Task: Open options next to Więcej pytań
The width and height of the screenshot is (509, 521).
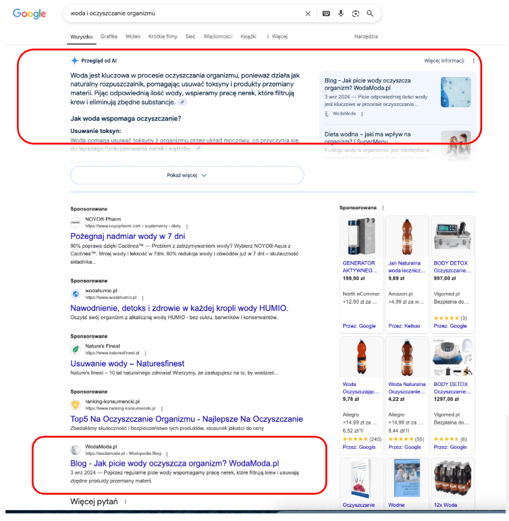Action: click(x=125, y=501)
